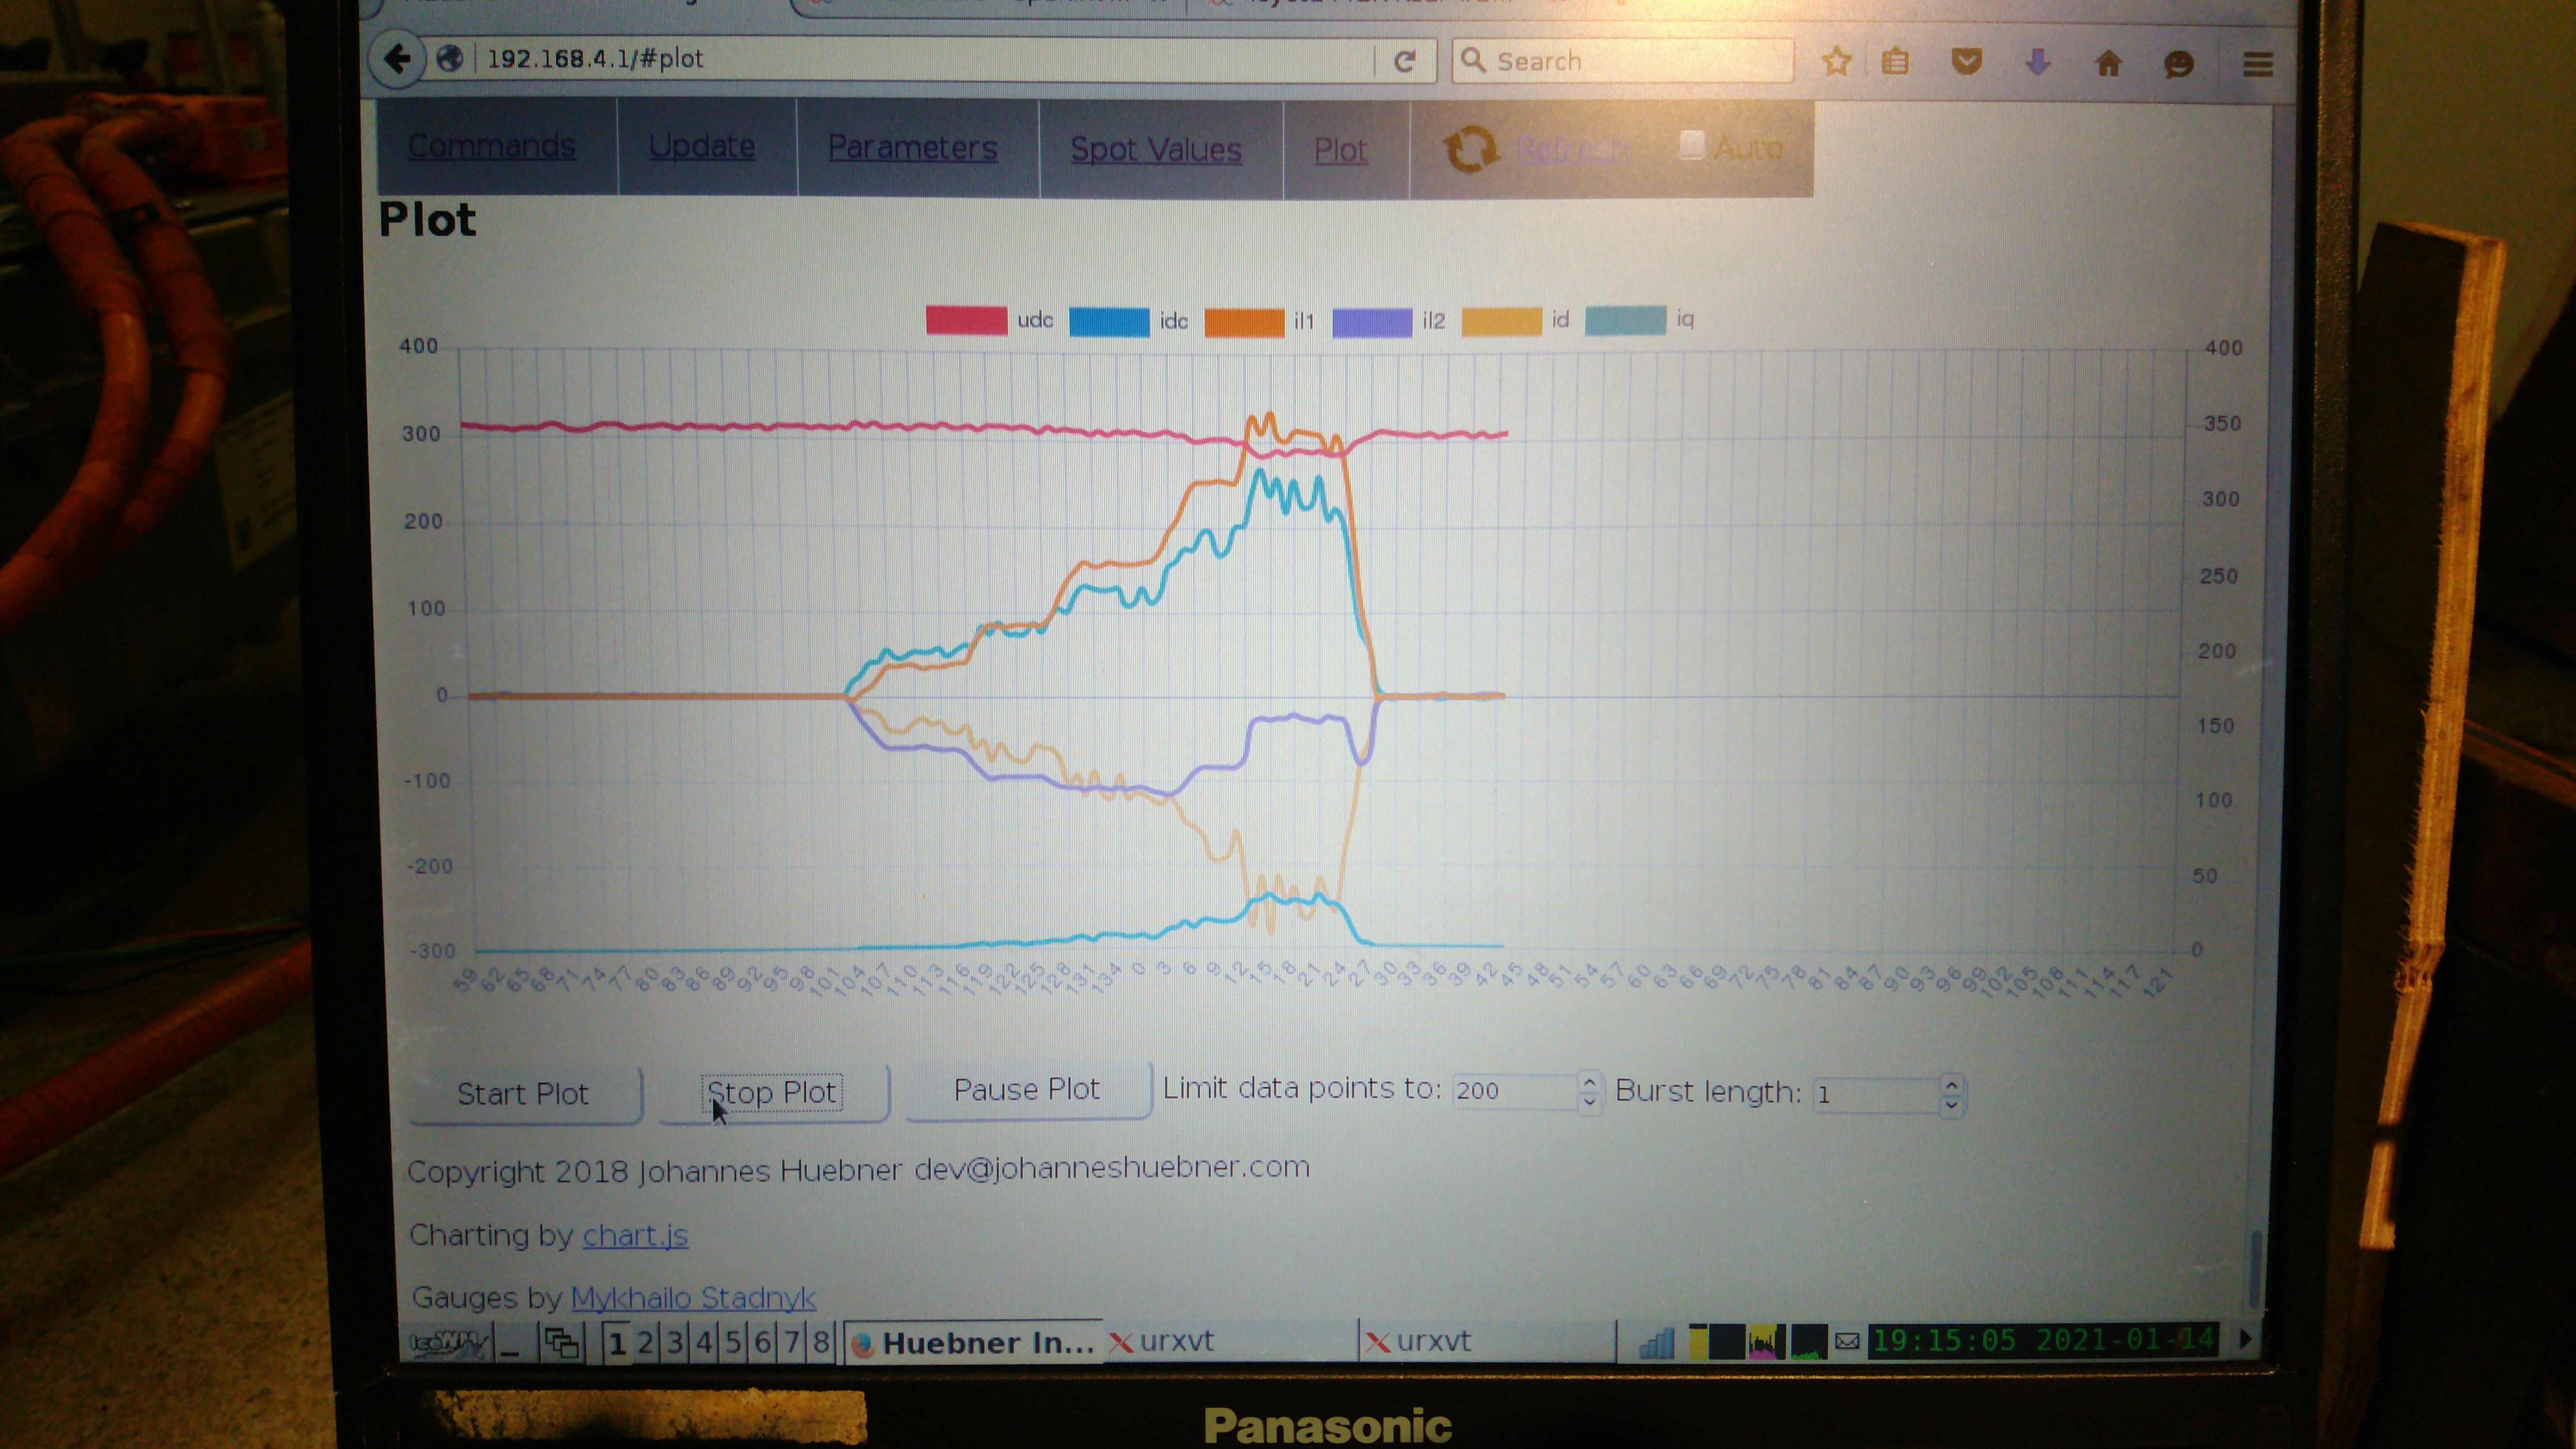
Task: Open the Parameters tab
Action: point(912,148)
